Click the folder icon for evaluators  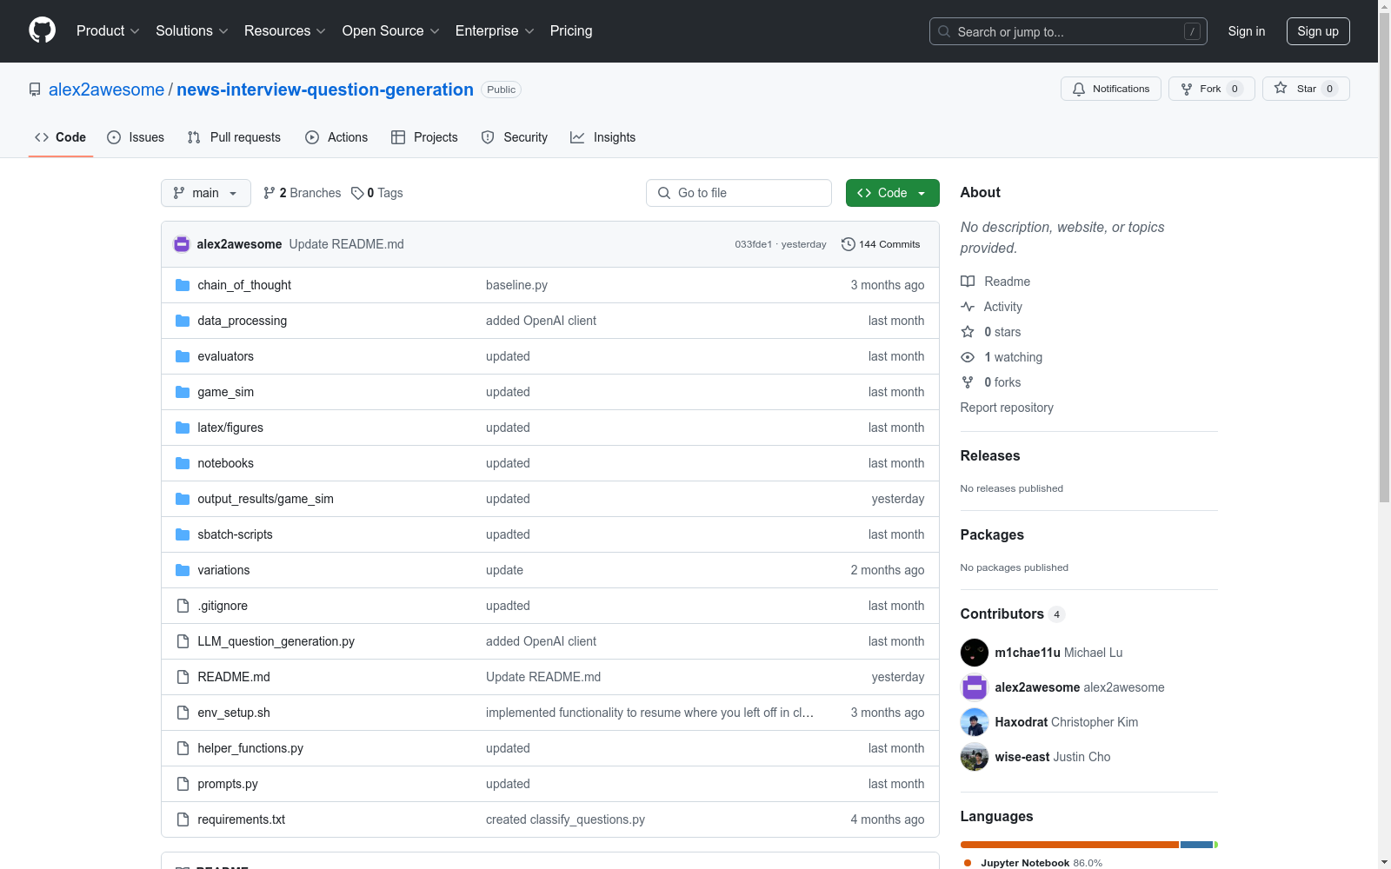coord(183,356)
